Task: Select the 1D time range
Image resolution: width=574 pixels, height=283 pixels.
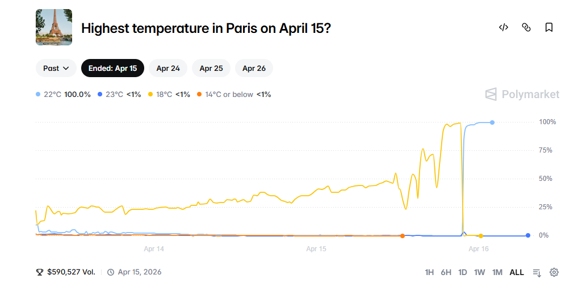Action: click(x=463, y=272)
